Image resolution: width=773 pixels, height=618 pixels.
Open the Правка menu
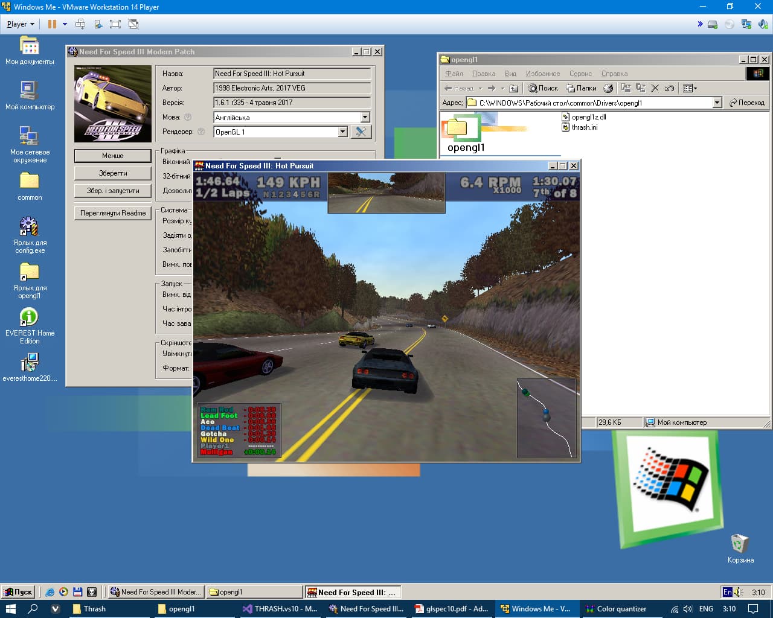(484, 74)
